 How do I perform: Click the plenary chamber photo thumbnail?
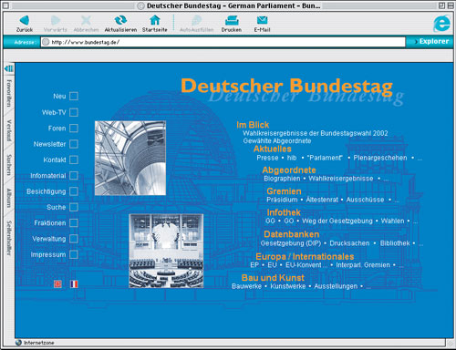pos(166,251)
